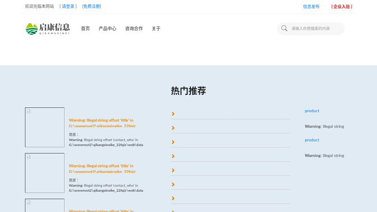Focus the 请输入你想搜索的内容 search field
The width and height of the screenshot is (377, 212).
(x=311, y=29)
